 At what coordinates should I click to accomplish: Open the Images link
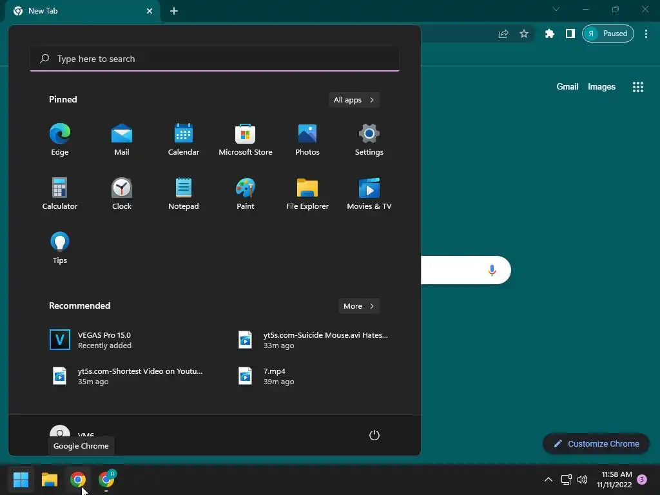pyautogui.click(x=601, y=87)
